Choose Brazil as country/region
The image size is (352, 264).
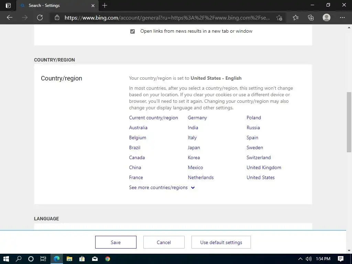pyautogui.click(x=134, y=147)
